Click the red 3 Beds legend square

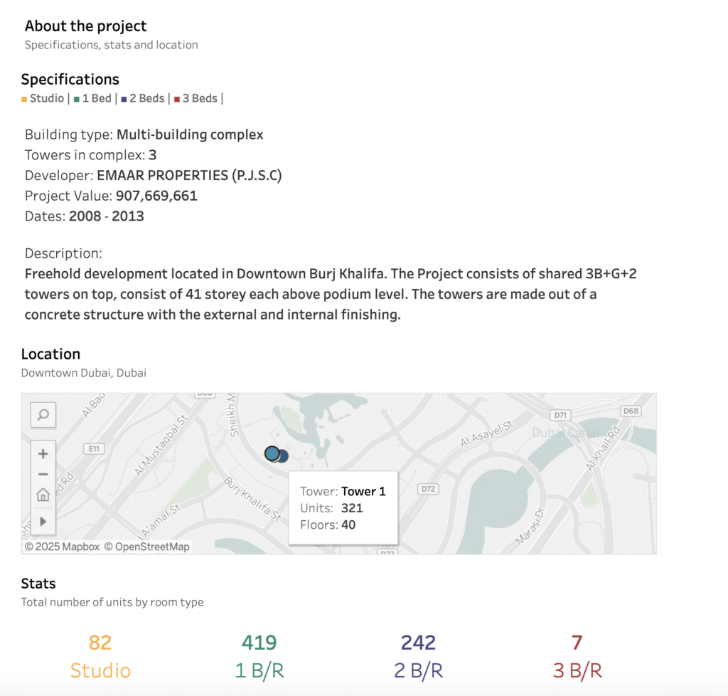[176, 99]
